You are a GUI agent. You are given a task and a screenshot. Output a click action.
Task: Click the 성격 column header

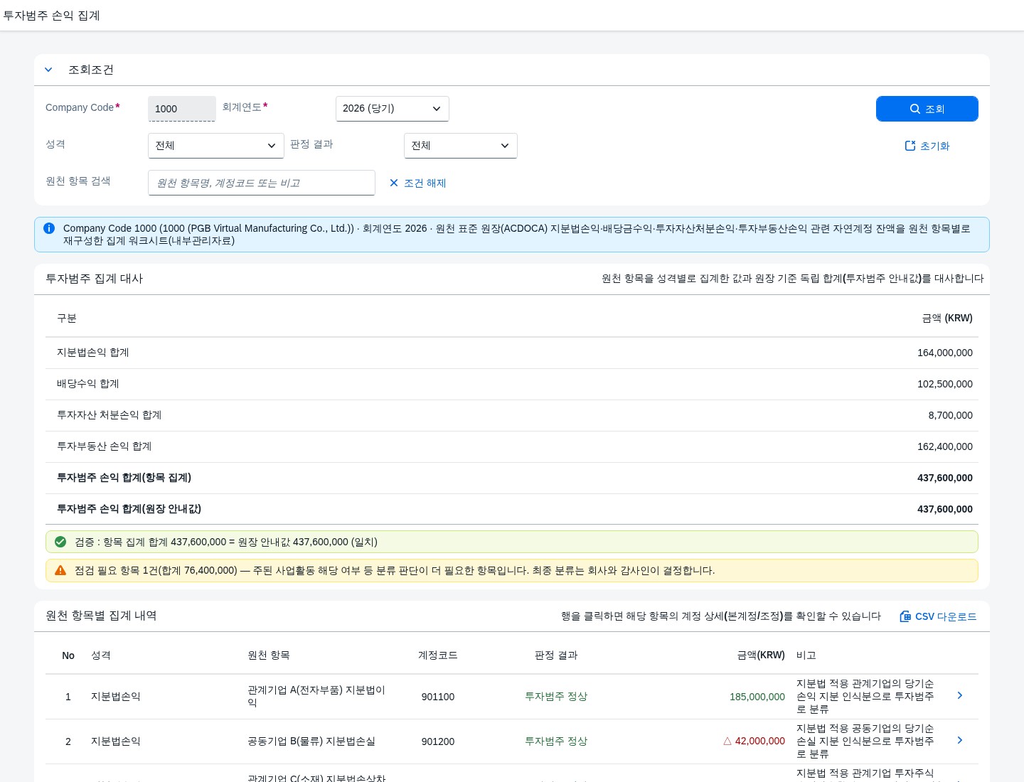pyautogui.click(x=101, y=655)
